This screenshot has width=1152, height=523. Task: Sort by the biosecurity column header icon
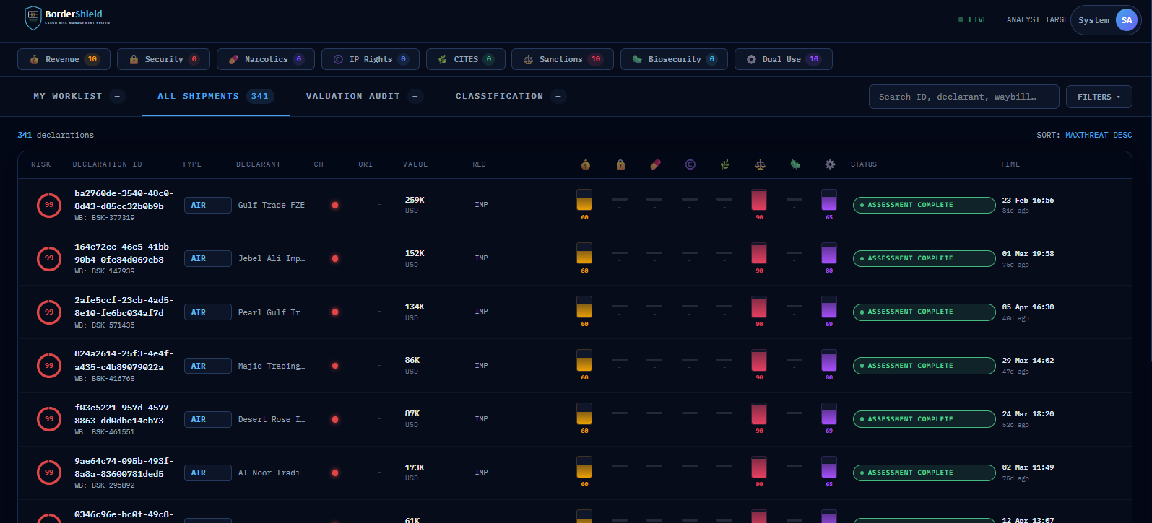pyautogui.click(x=795, y=164)
